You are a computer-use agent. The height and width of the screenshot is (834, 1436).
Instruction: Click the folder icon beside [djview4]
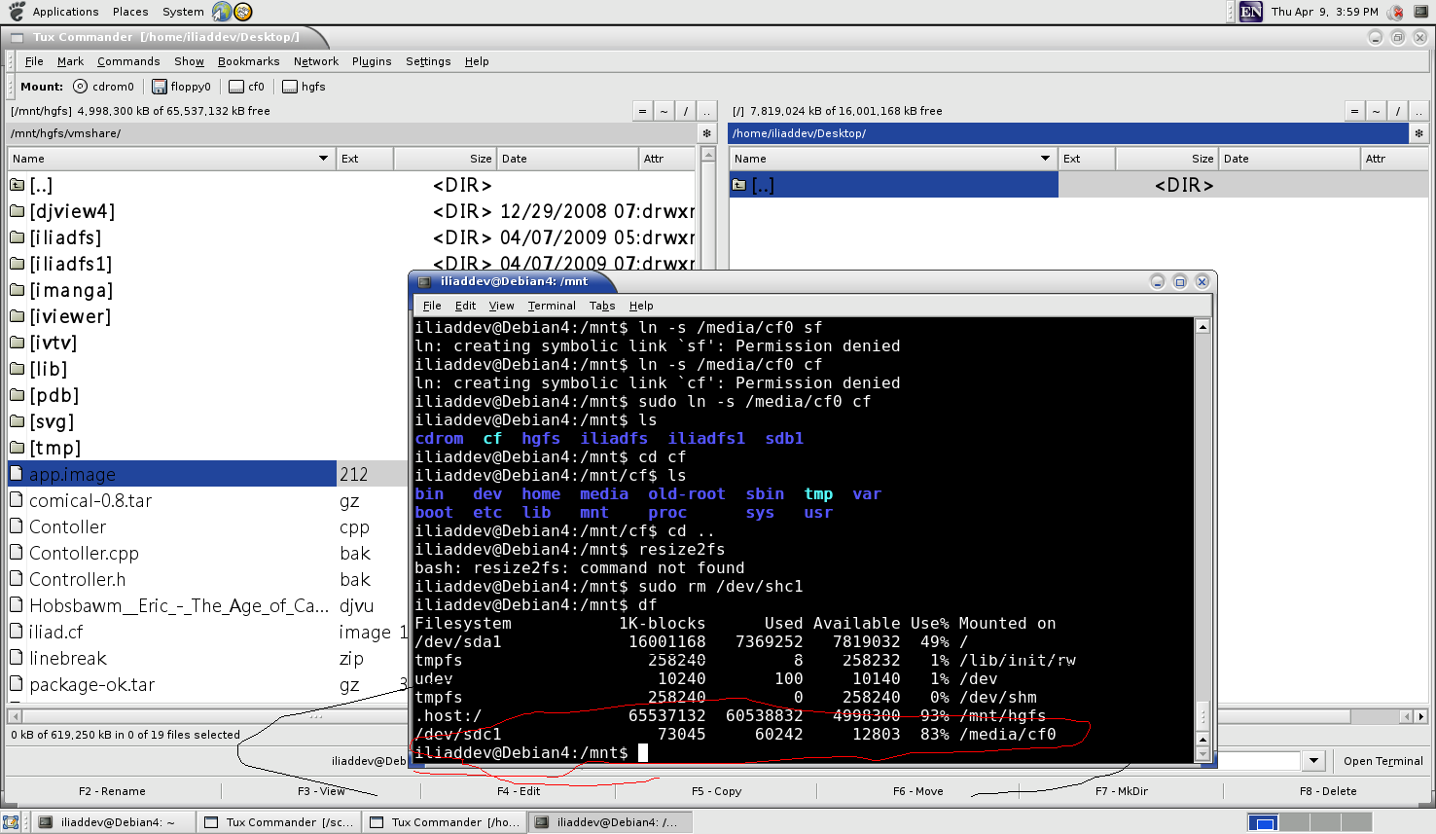tap(17, 211)
